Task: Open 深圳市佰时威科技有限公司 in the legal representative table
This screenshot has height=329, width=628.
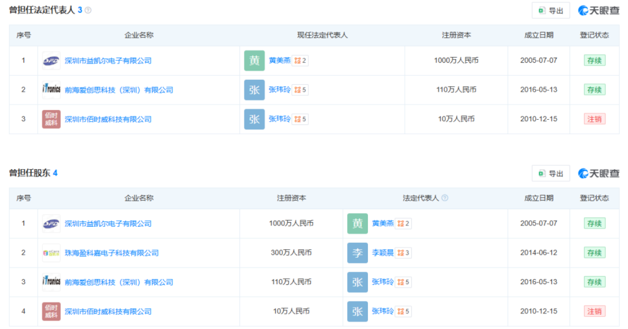Action: click(108, 119)
